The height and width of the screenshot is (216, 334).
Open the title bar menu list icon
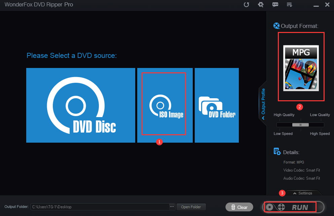click(289, 5)
